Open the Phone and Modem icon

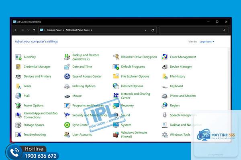[164, 96]
